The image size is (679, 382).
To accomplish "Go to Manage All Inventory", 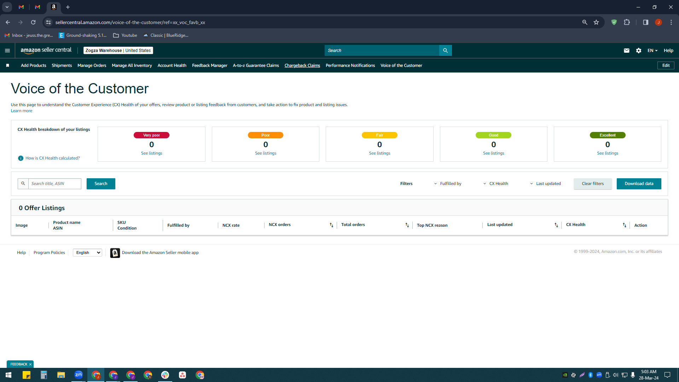I will [132, 65].
